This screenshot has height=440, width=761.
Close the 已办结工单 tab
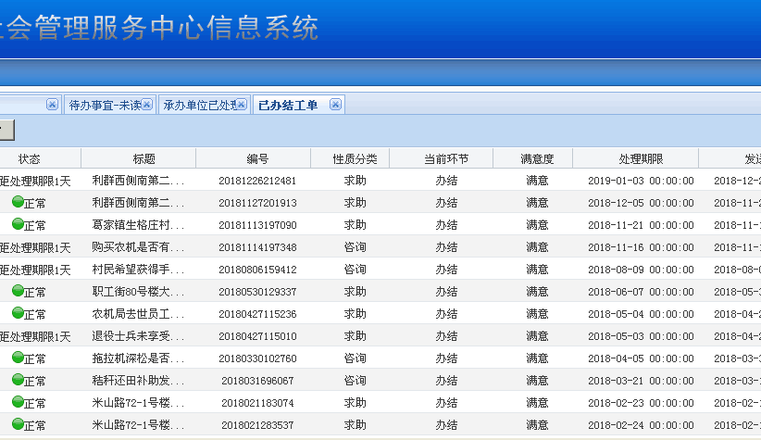(x=335, y=105)
